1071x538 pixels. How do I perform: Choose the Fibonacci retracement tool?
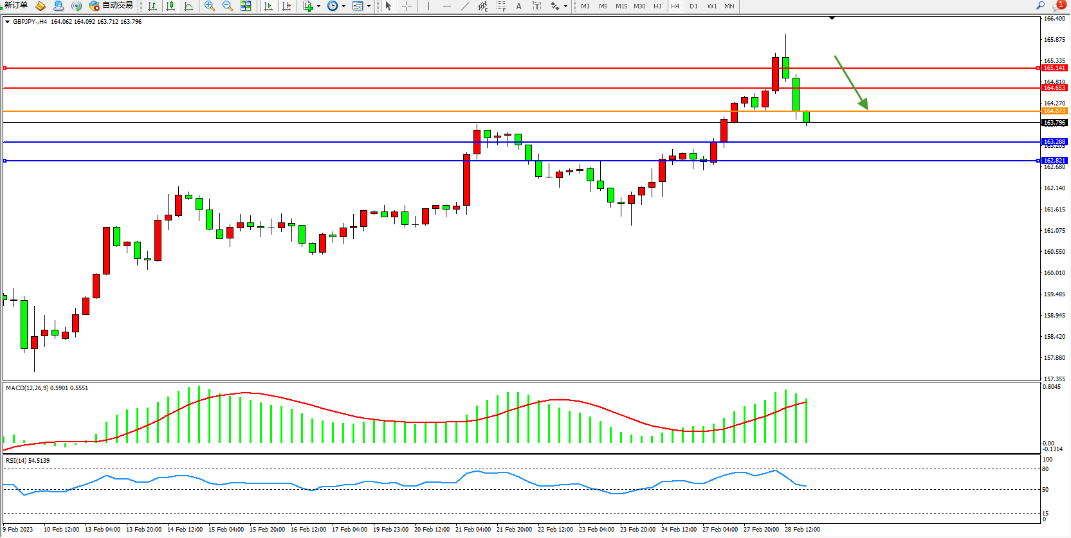(x=501, y=6)
